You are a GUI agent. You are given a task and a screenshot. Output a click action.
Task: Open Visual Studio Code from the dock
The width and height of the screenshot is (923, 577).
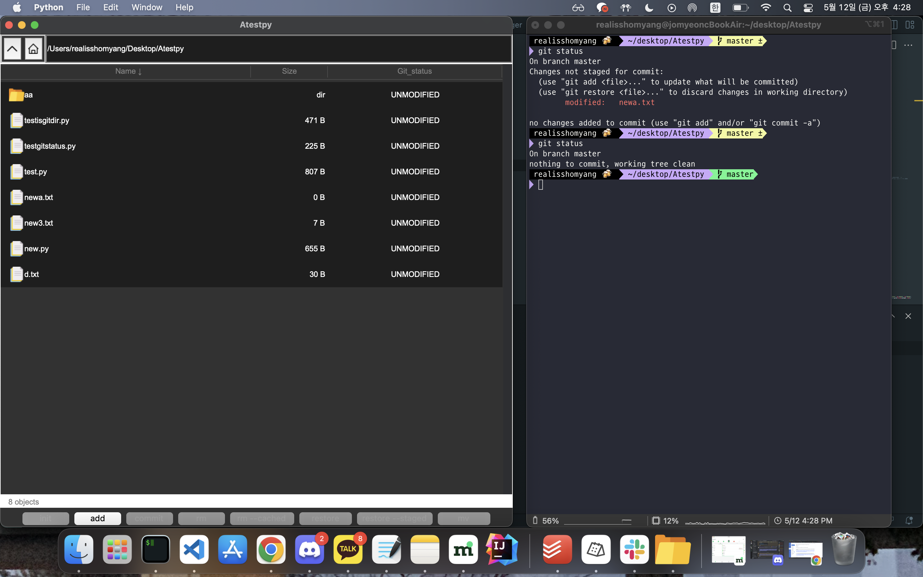pos(194,549)
